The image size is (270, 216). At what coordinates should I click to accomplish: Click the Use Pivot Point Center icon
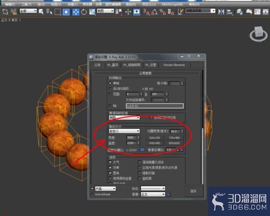pyautogui.click(x=119, y=12)
